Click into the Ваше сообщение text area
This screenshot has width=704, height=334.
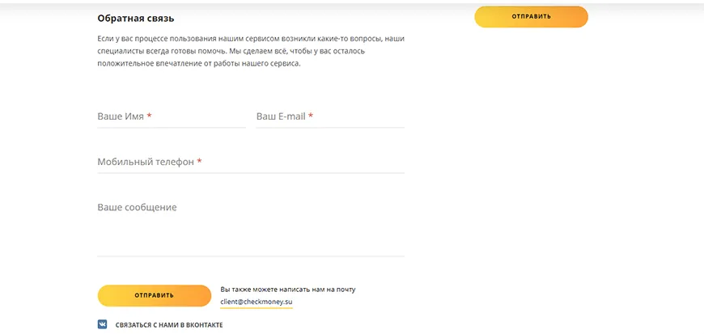[250, 226]
